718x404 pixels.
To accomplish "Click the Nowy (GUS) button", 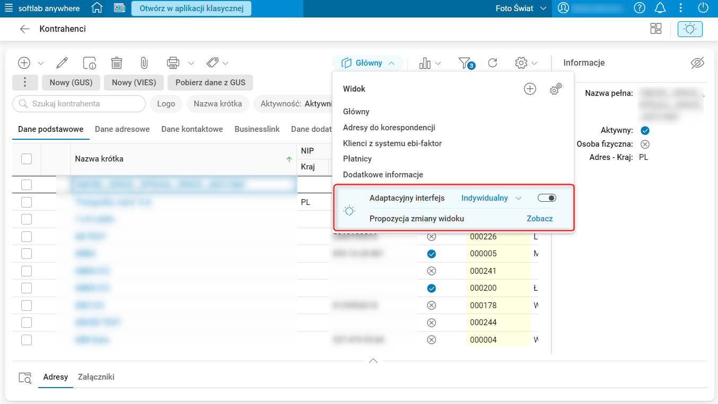I will tap(71, 83).
